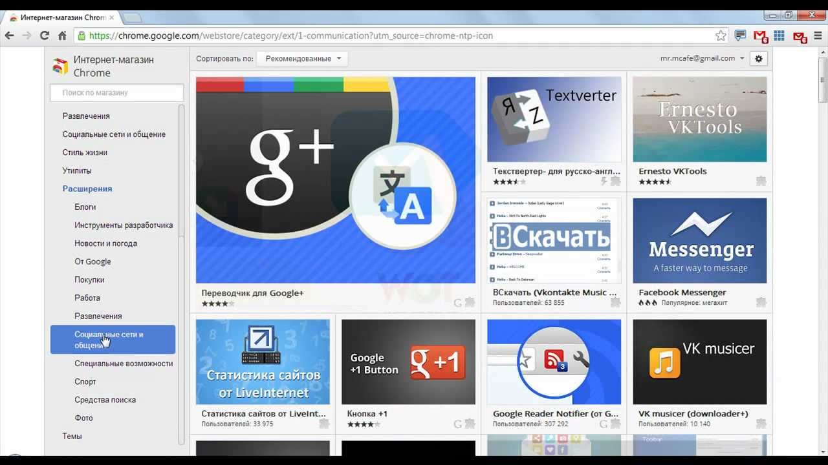Open the Переводчик для Google+ featured banner
828x465 pixels.
pyautogui.click(x=336, y=180)
